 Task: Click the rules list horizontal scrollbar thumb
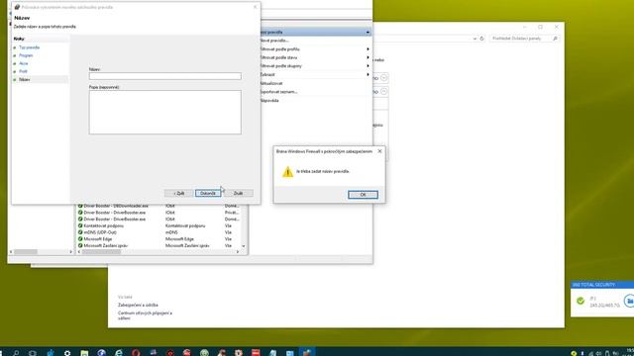click(x=101, y=252)
